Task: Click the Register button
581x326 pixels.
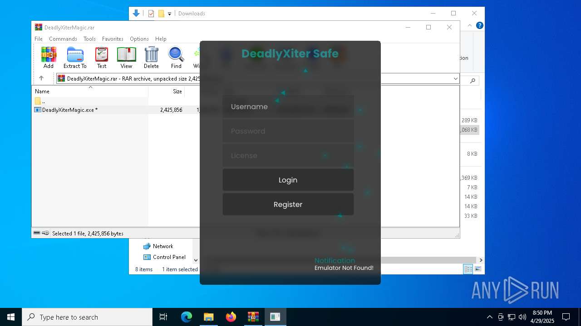Action: click(288, 204)
